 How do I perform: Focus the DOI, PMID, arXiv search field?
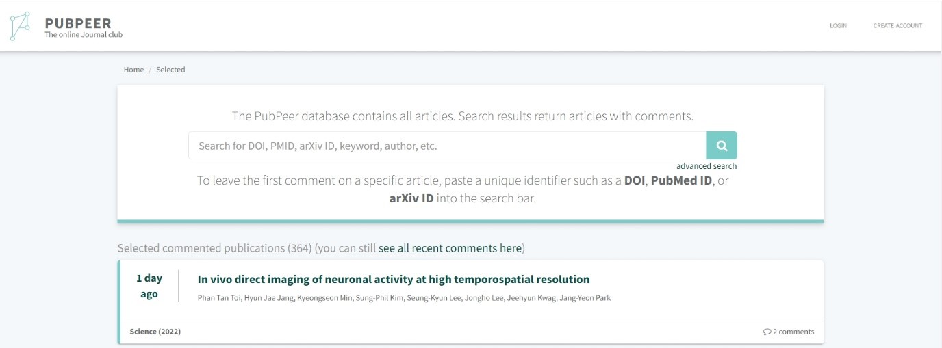(x=446, y=146)
